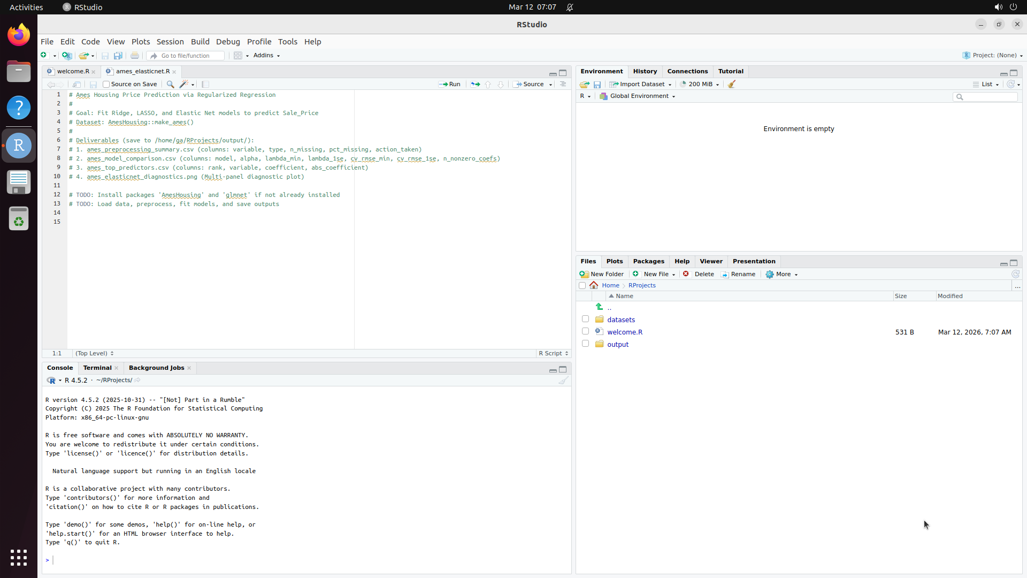
Task: Click the broom to clear the Environment
Action: tap(731, 84)
